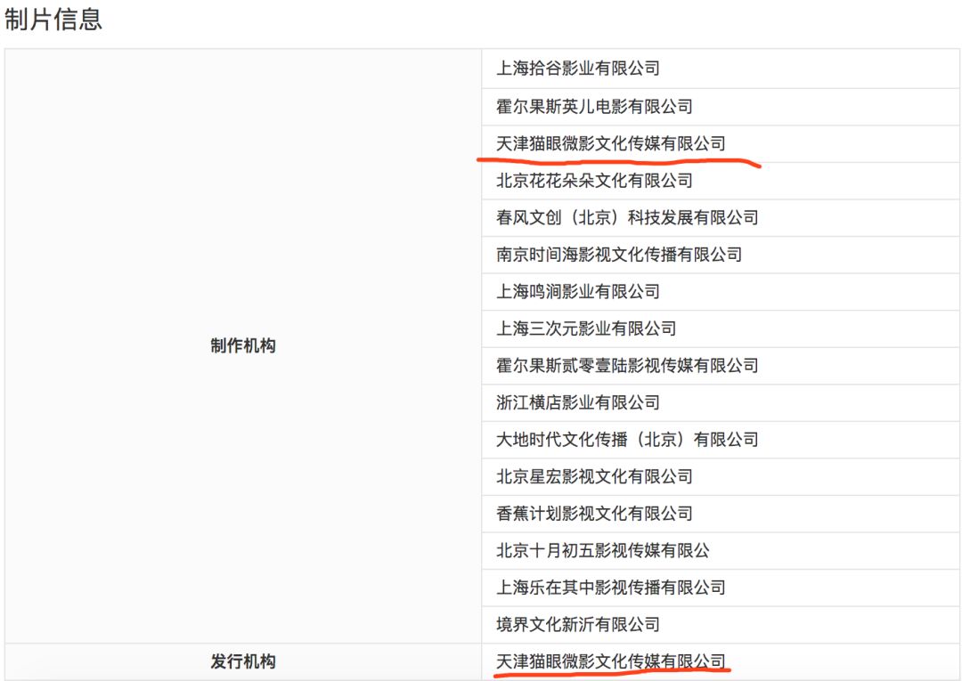Click 香蕉计划影视文化有限公司 entry
962x681 pixels.
pyautogui.click(x=594, y=514)
